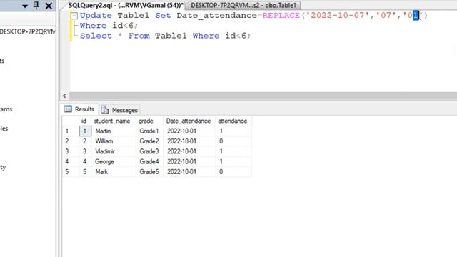Screen dimensions: 457x257
Task: Select the student_name column header
Action: (114, 121)
